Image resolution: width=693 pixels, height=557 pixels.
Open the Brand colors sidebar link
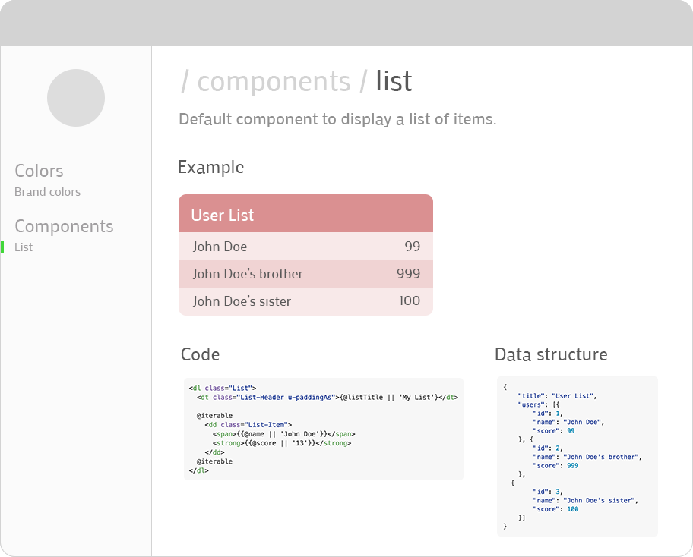47,192
